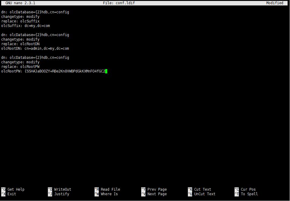Click the Next Page shortcut label

tap(157, 194)
